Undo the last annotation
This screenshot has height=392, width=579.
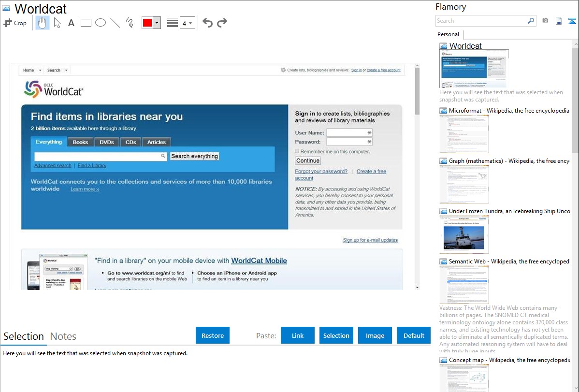pos(207,23)
